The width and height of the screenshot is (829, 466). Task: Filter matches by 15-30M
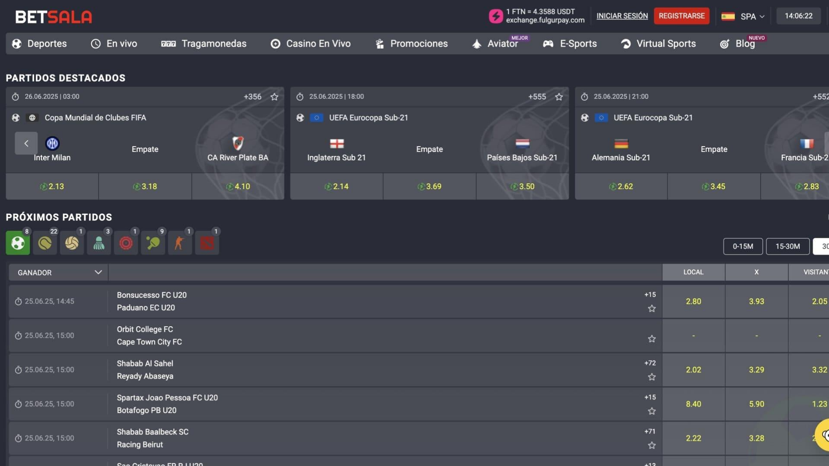788,246
